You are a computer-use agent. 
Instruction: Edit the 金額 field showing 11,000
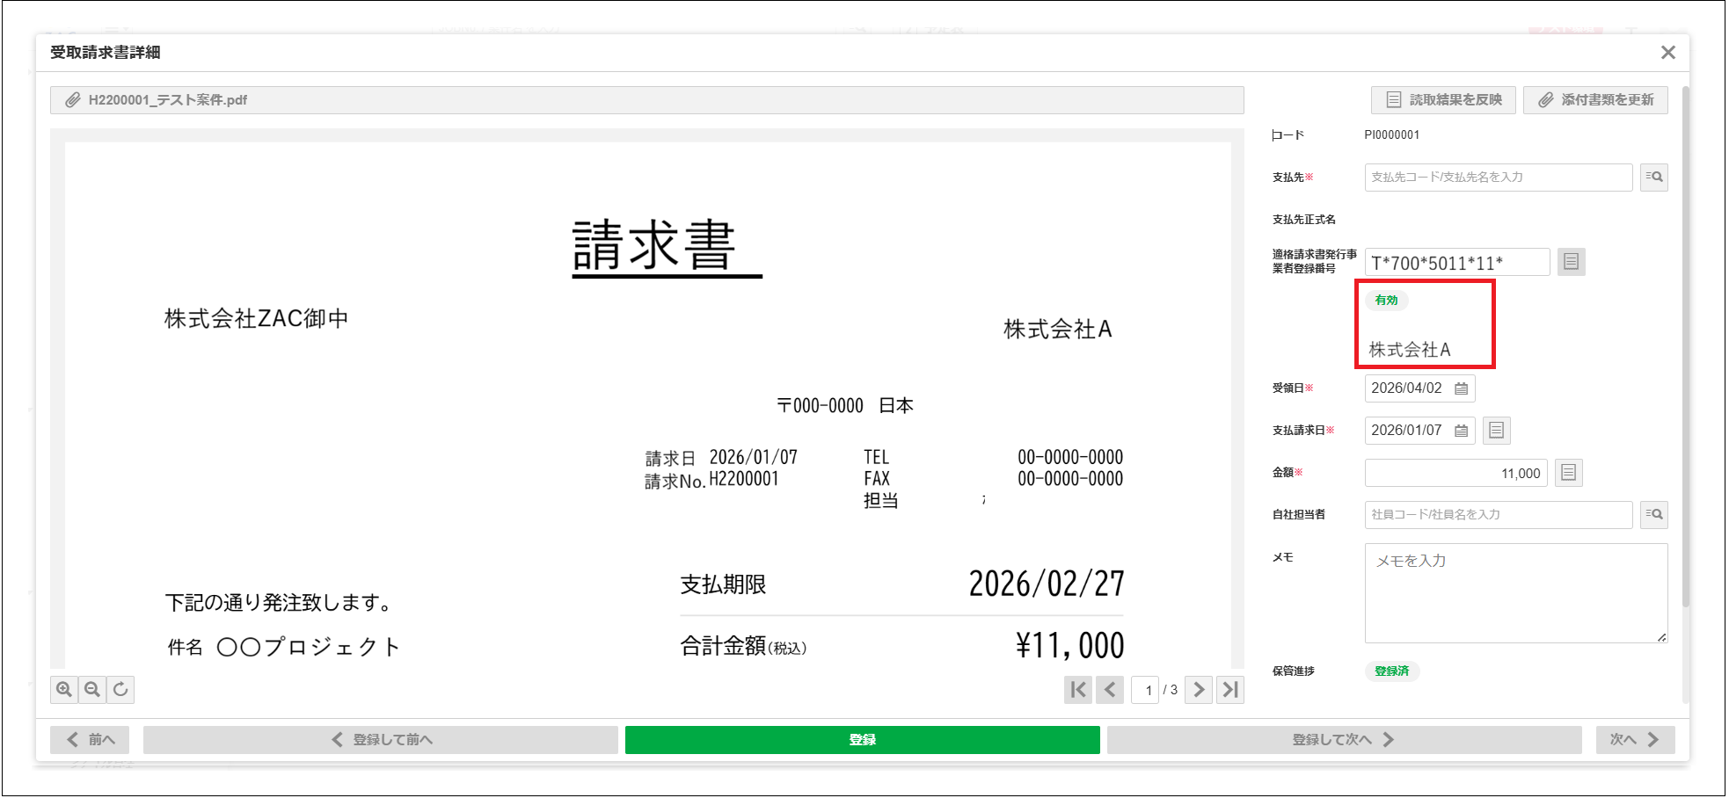[1456, 473]
